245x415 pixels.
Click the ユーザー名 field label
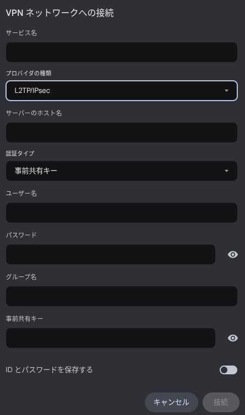tap(21, 193)
